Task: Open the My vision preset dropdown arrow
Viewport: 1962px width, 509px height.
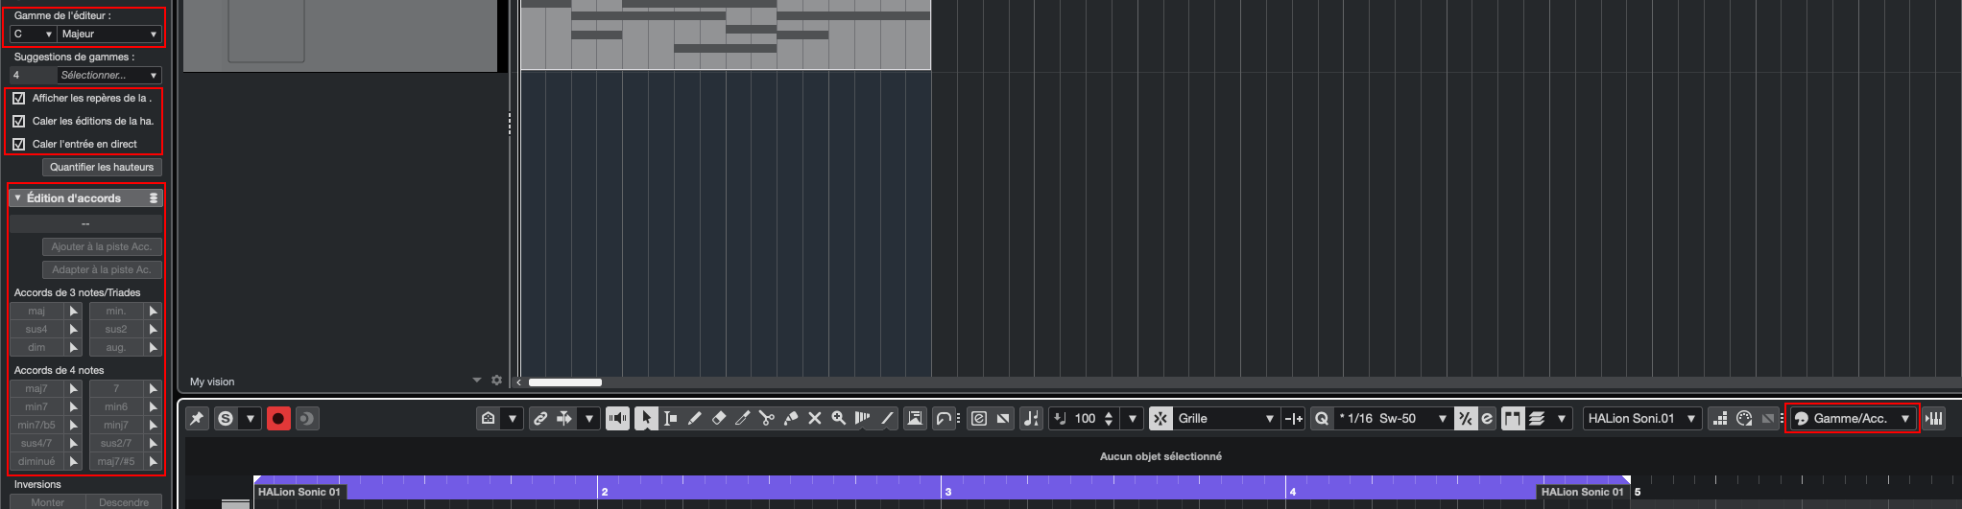Action: (476, 381)
